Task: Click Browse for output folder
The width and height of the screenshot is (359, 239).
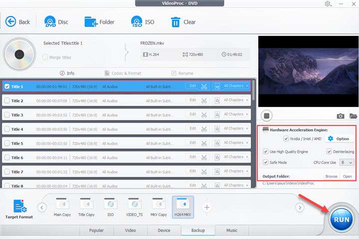Action: click(x=331, y=176)
